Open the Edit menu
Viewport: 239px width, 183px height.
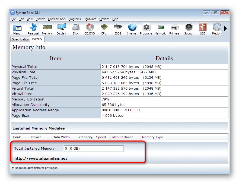pos(21,19)
